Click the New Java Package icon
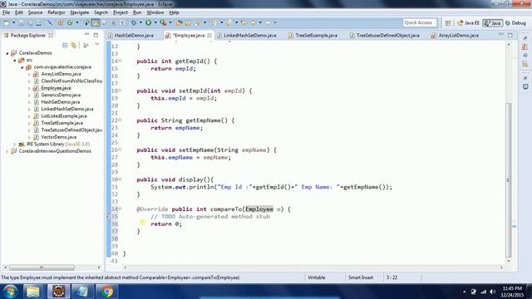The width and height of the screenshot is (532, 299). tap(61, 22)
